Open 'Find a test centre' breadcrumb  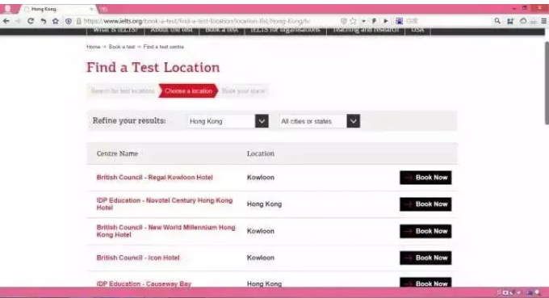pos(164,47)
